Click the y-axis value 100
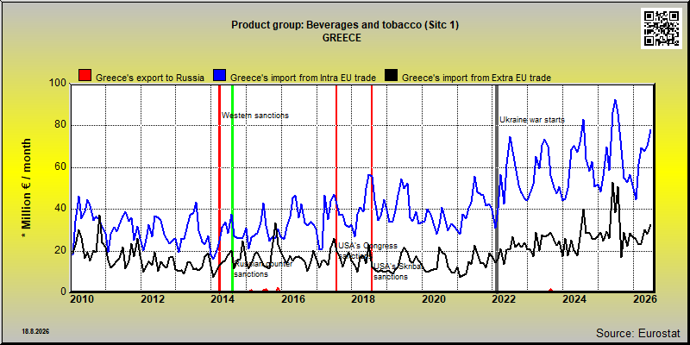 (x=58, y=84)
